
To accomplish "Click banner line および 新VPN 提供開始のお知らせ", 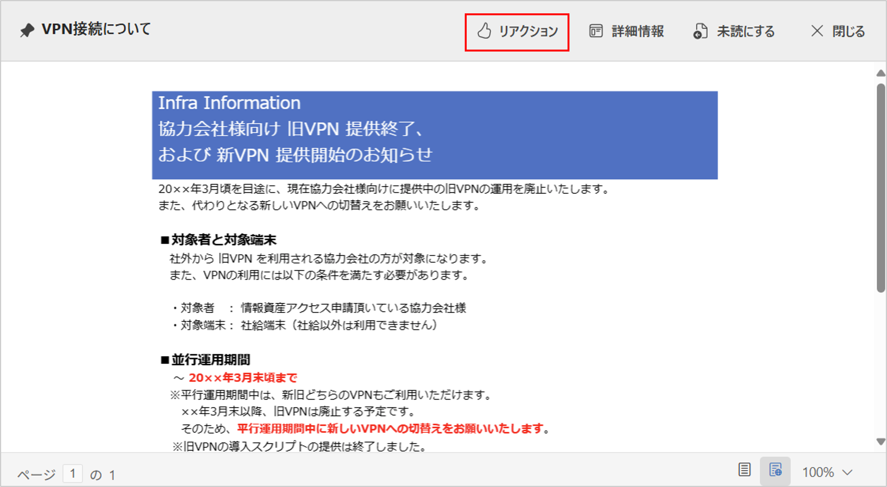I will point(295,155).
